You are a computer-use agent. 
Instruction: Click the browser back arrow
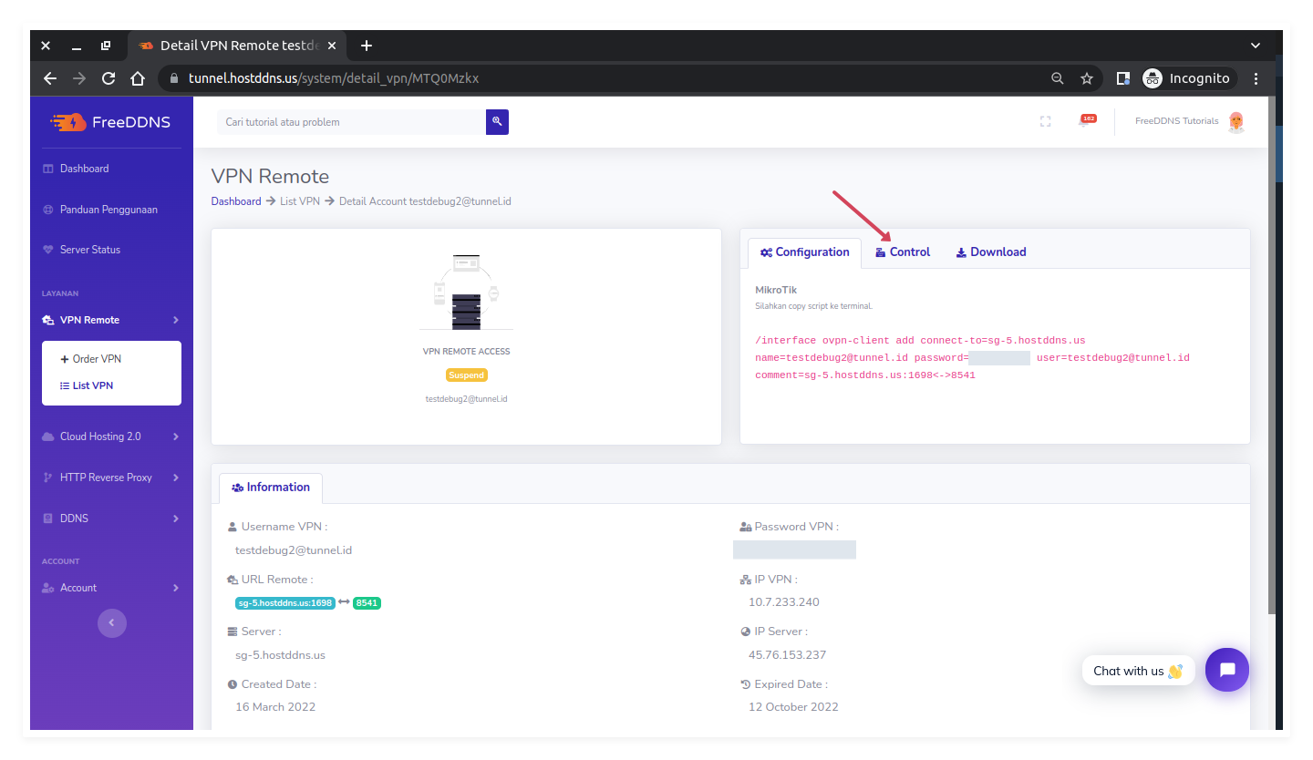tap(50, 78)
